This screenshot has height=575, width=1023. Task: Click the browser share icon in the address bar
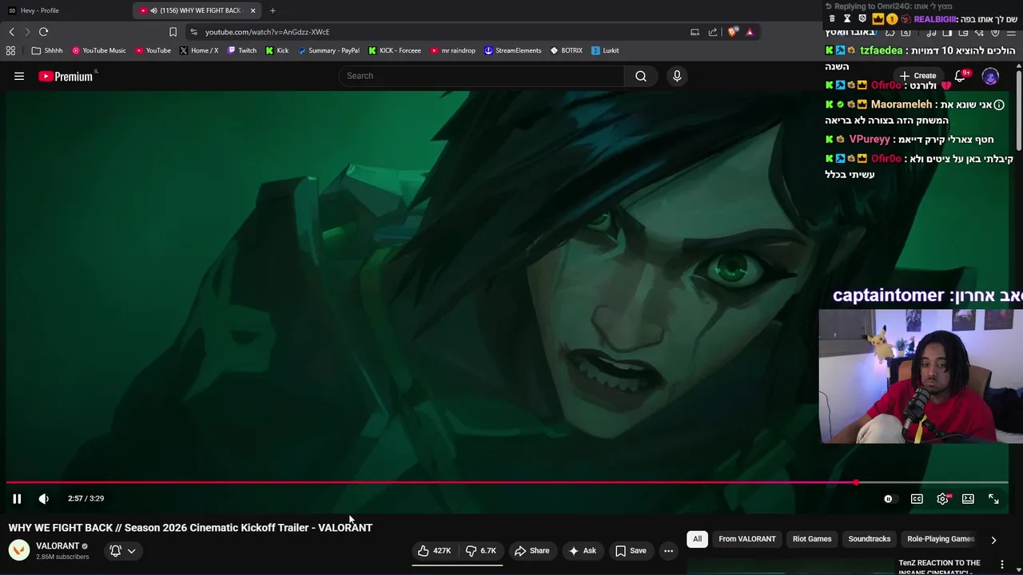[713, 32]
